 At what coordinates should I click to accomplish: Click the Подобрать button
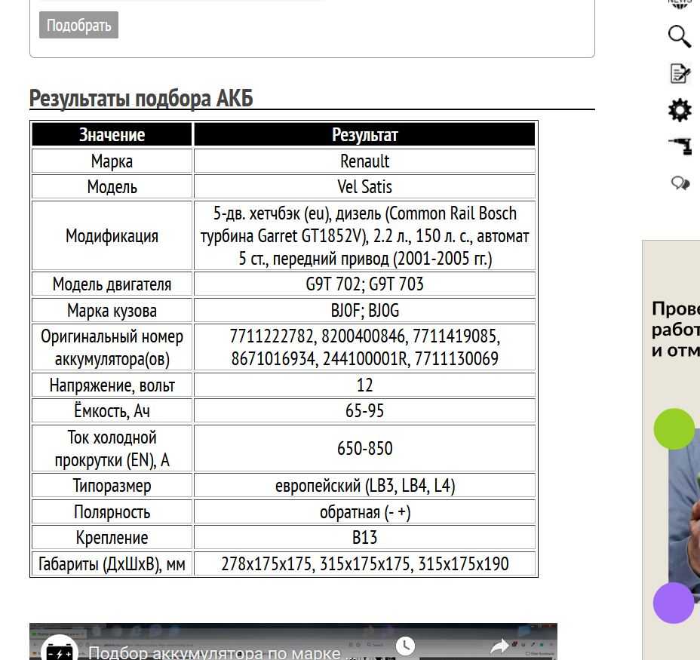tap(78, 25)
